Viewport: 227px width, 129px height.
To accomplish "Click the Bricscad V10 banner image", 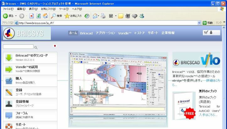I will (196, 60).
